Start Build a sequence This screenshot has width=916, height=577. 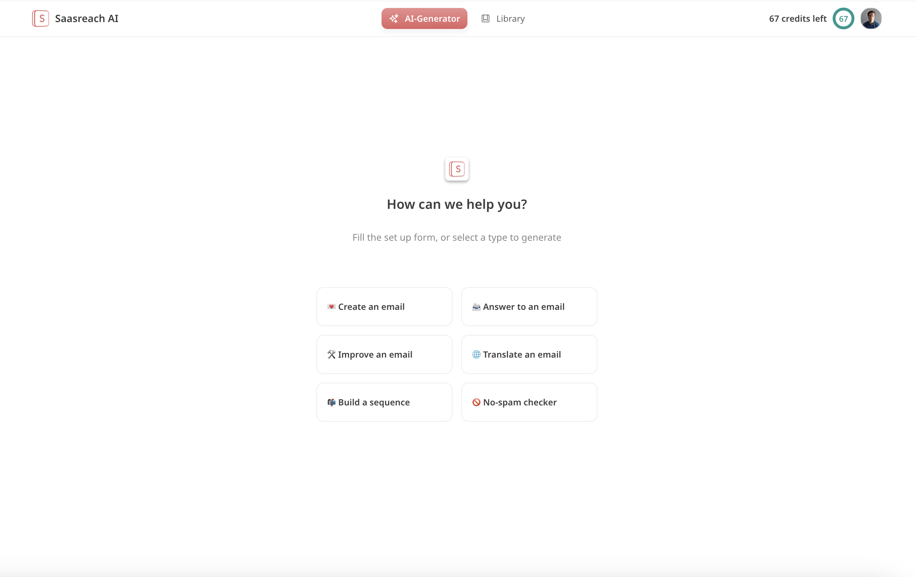pyautogui.click(x=384, y=403)
